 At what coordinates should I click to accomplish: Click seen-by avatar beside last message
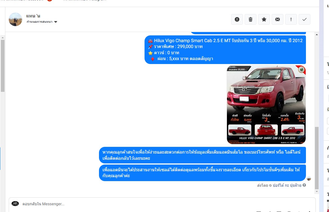tap(309, 179)
